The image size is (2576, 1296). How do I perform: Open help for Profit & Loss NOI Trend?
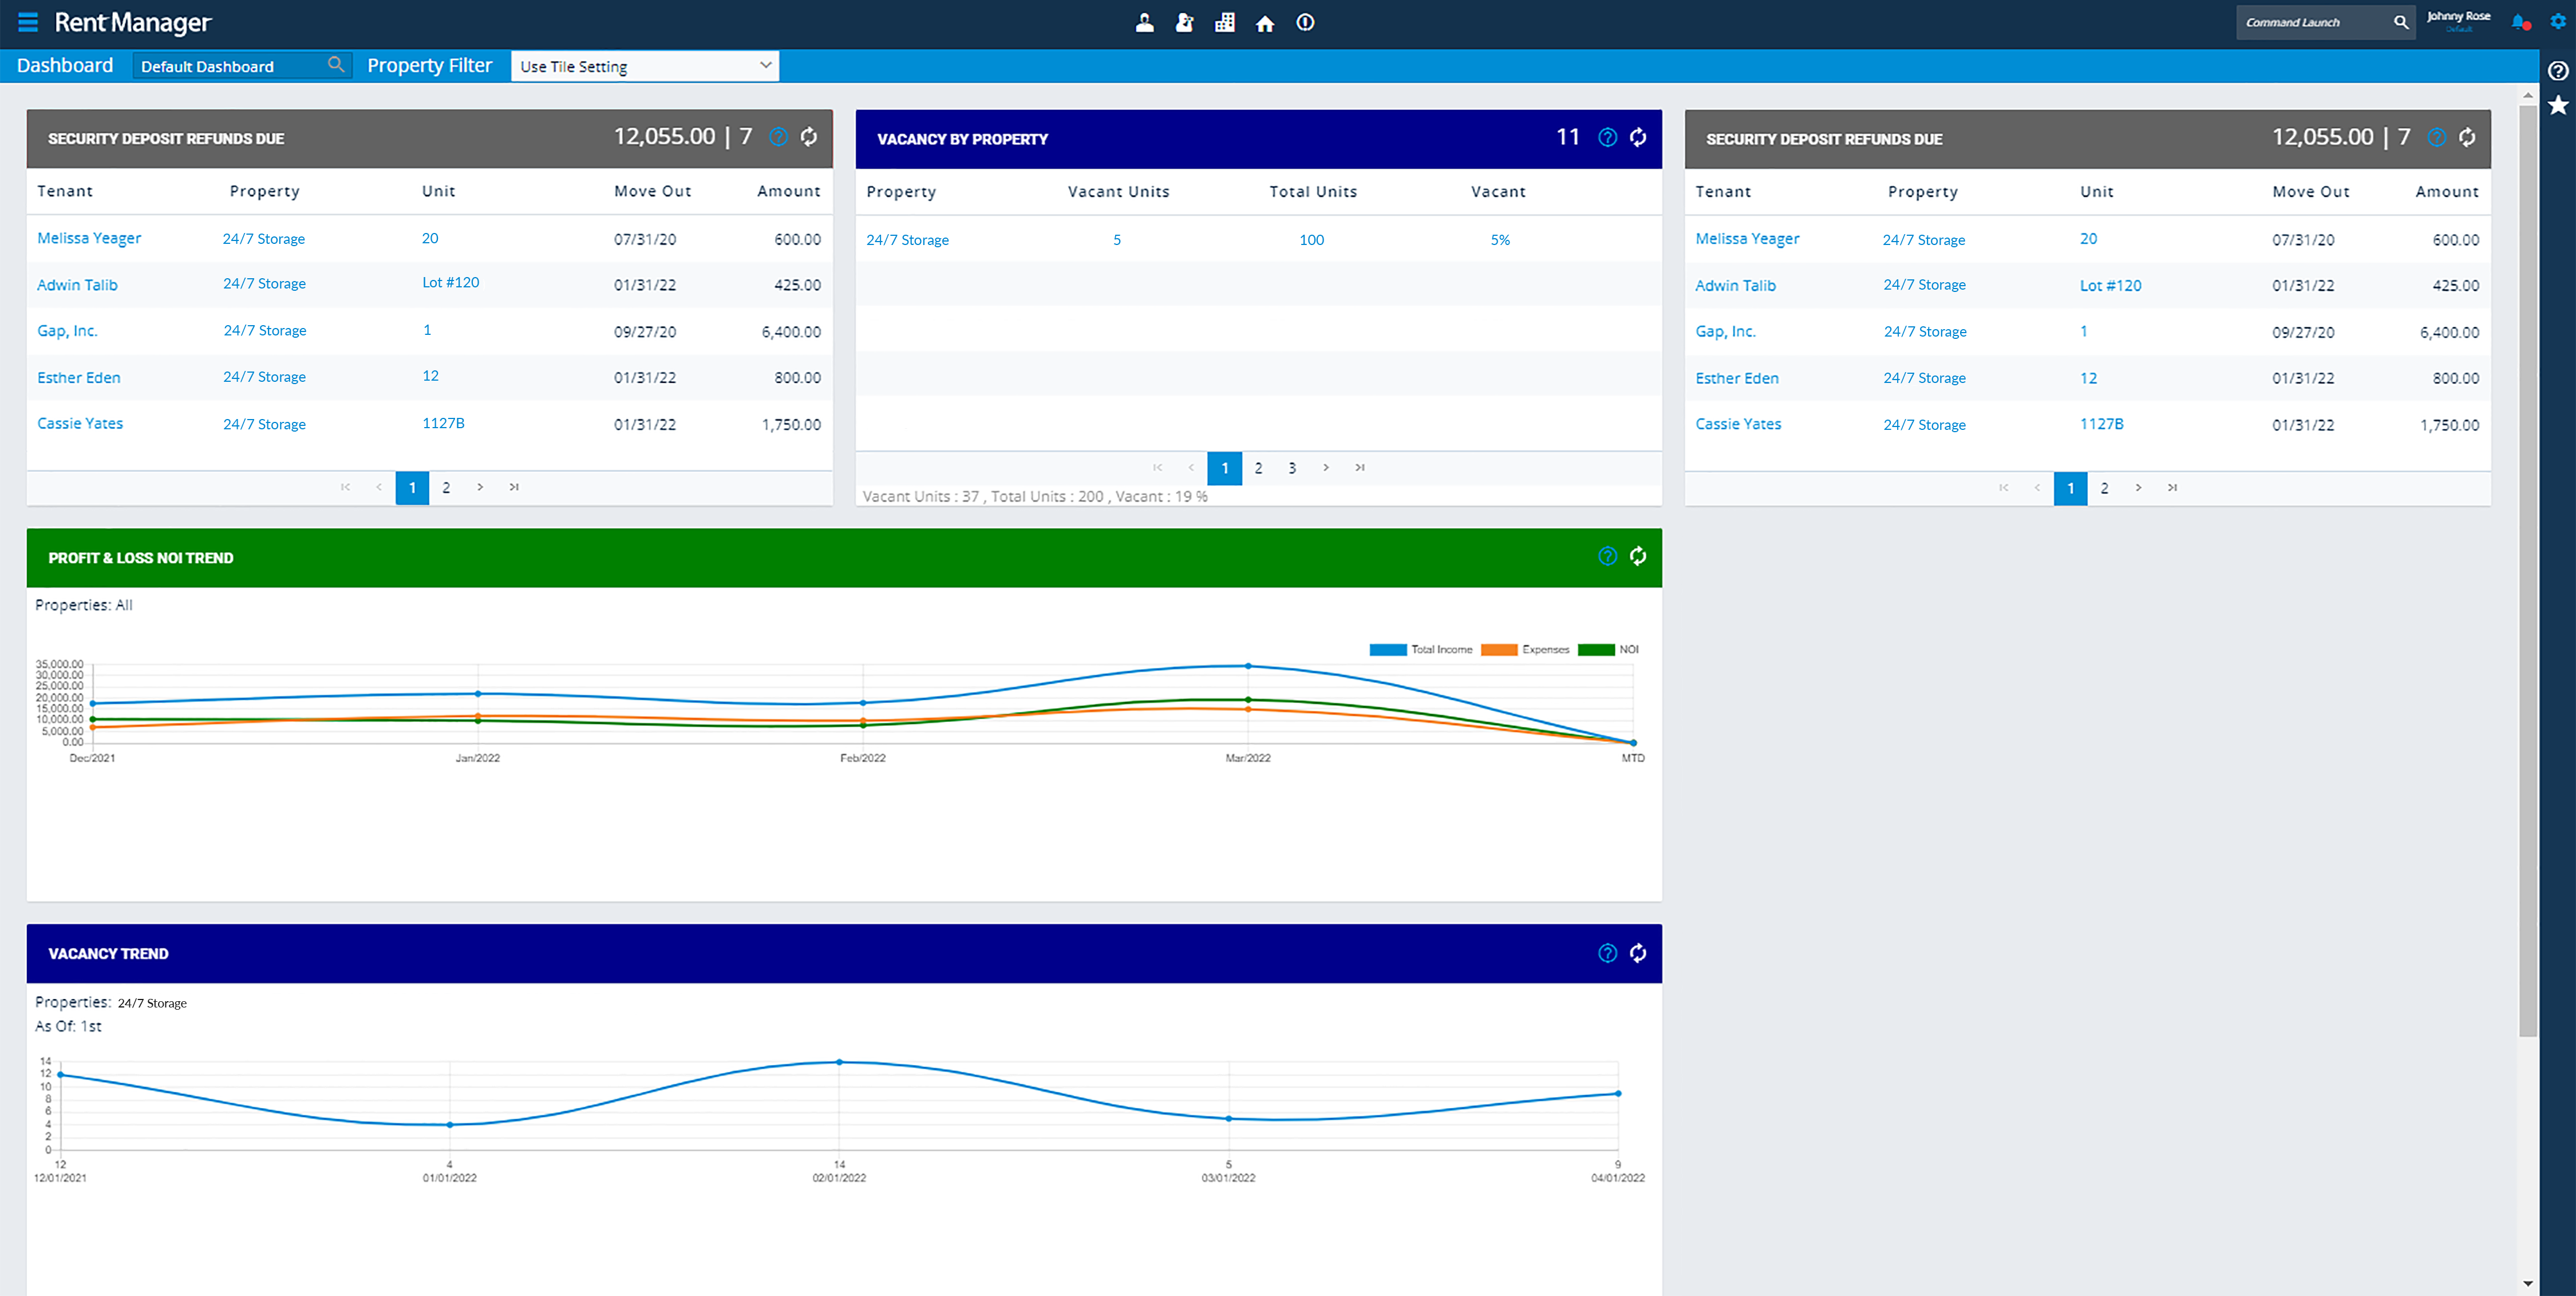pos(1607,556)
